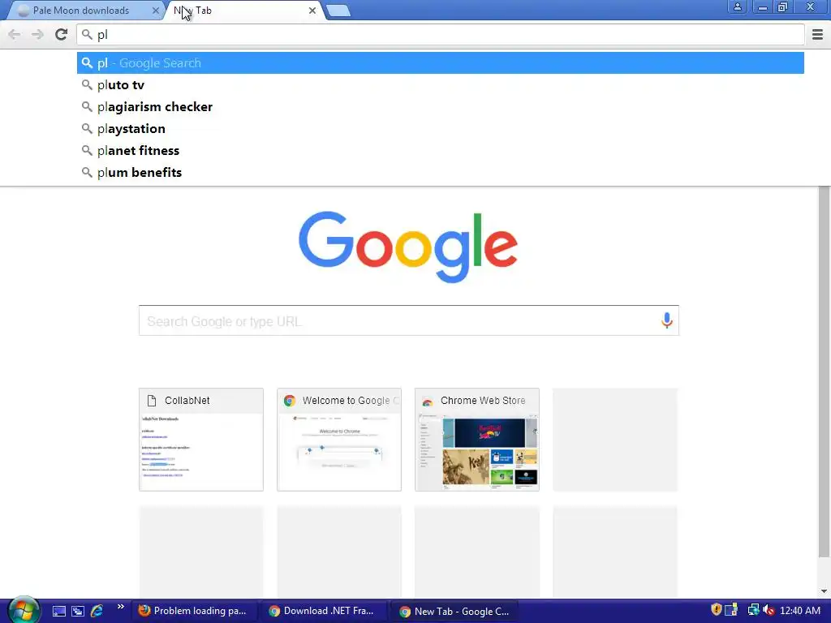Switch to 'Download .NET Fra...' taskbar button
This screenshot has width=831, height=623.
pyautogui.click(x=323, y=611)
